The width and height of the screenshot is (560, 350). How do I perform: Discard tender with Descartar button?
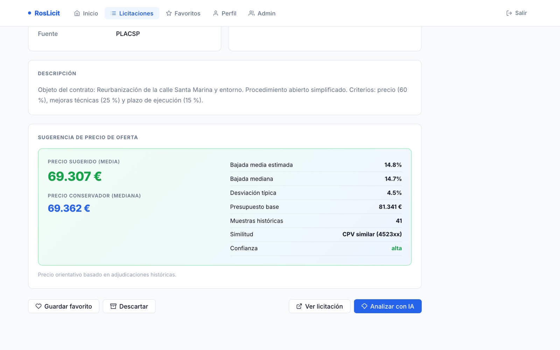129,306
